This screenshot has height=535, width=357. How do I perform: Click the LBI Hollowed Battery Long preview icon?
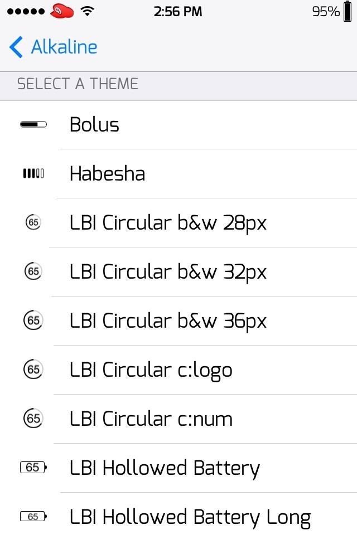33,517
